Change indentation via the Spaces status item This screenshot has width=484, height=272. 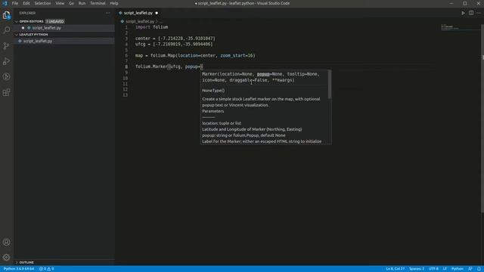tap(417, 269)
